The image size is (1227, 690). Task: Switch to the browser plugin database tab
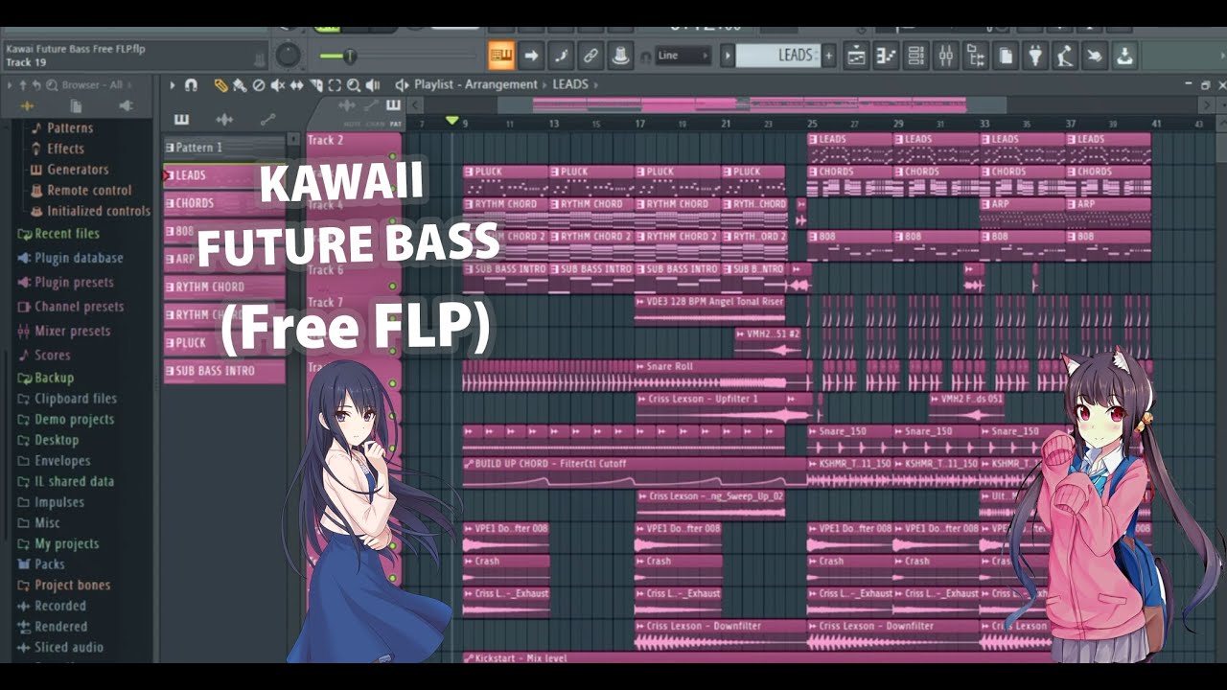point(125,106)
